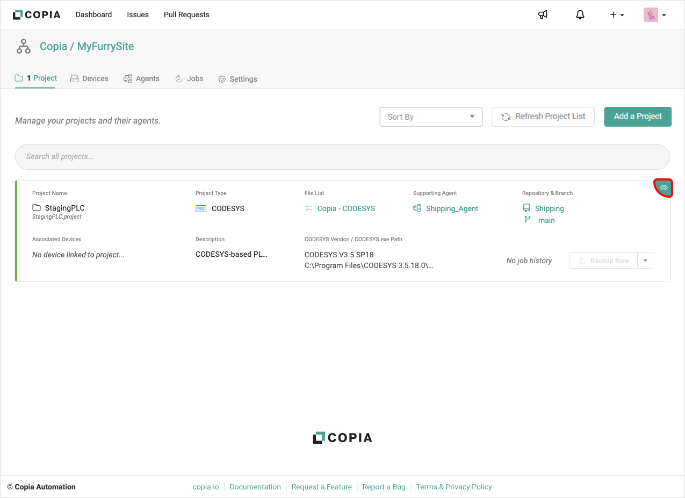Click the StagingPLC folder icon
Viewport: 685px width, 498px height.
[37, 208]
